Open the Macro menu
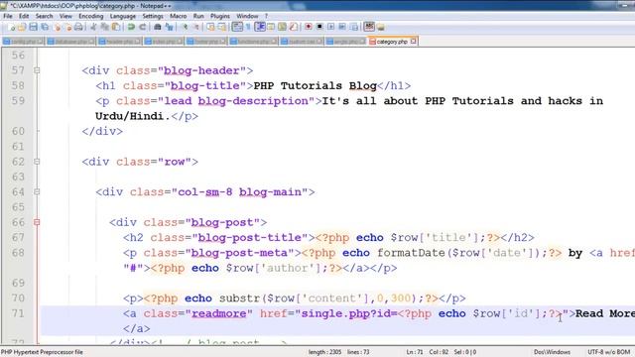This screenshot has height=357, width=635. 178,16
